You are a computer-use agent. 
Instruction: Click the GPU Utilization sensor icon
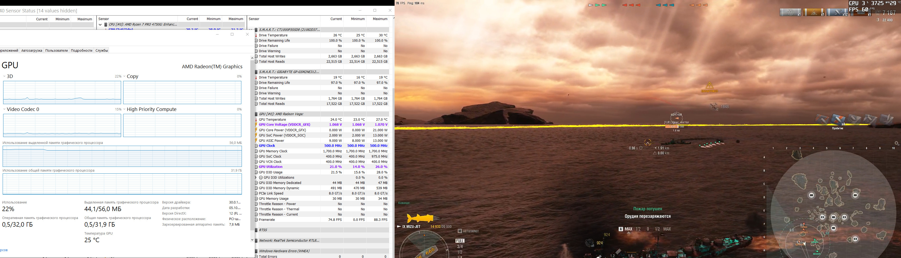pyautogui.click(x=256, y=167)
